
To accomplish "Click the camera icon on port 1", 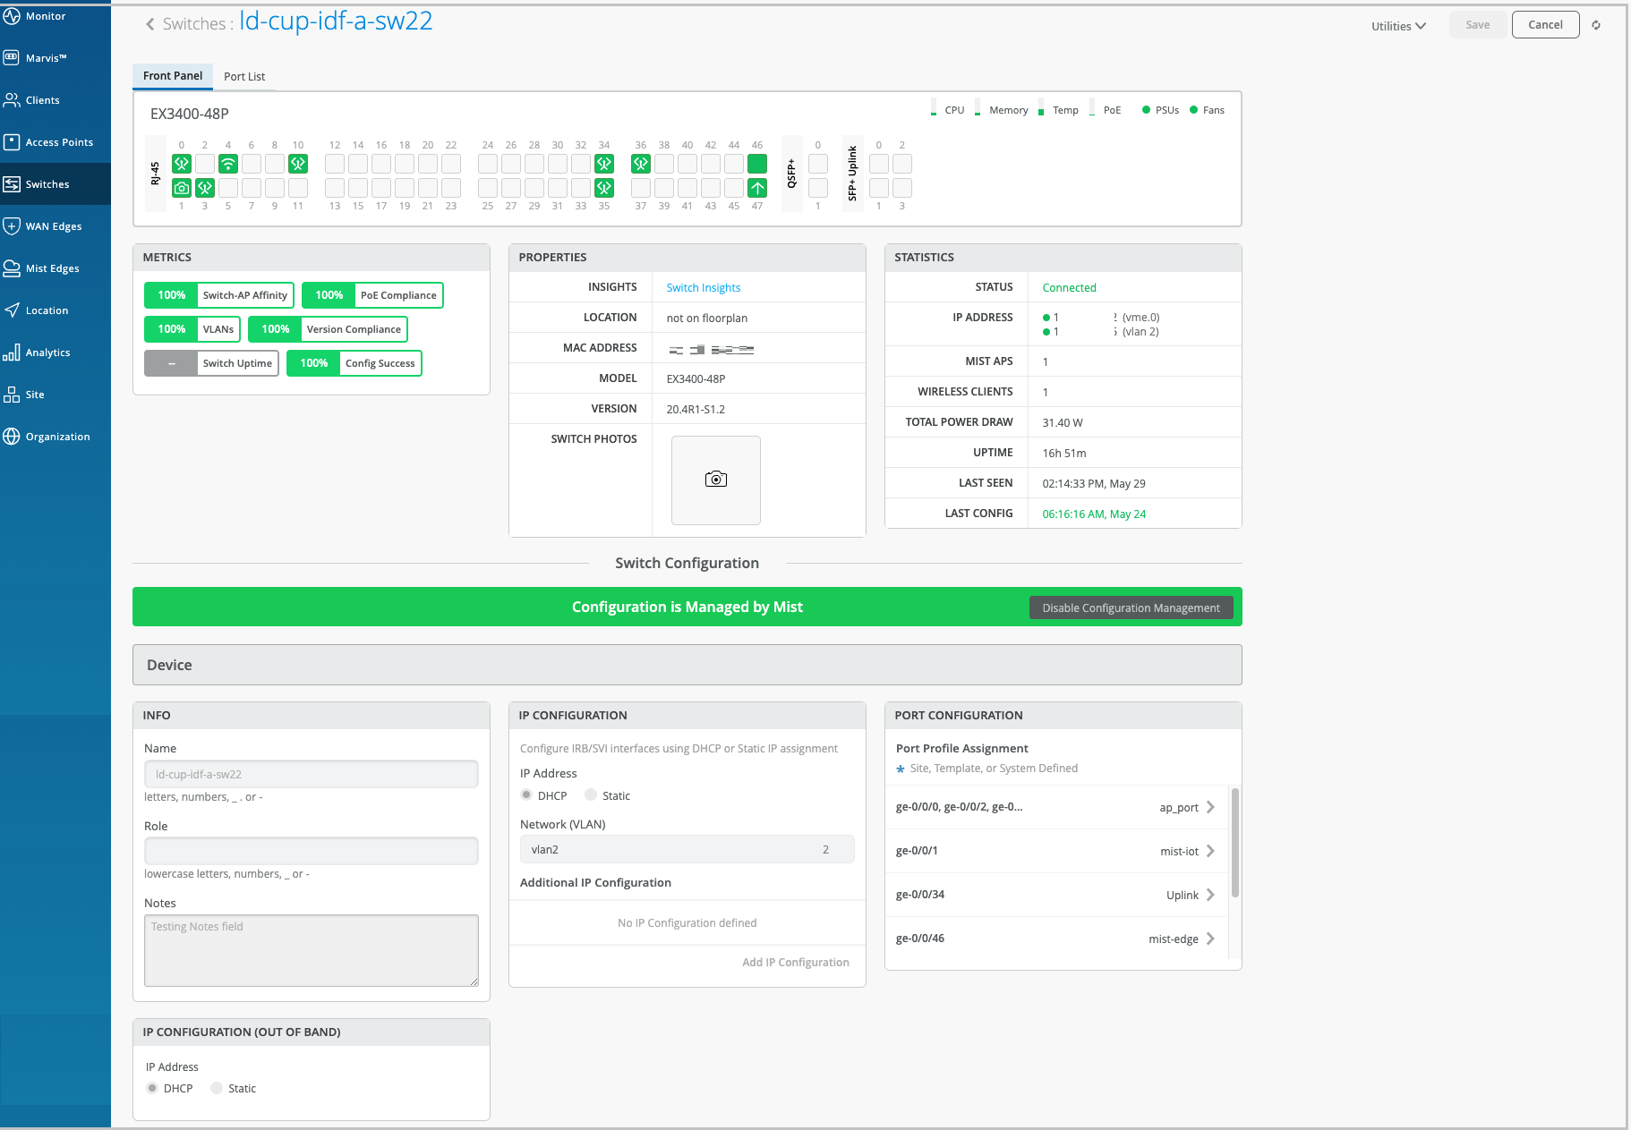I will tap(182, 188).
